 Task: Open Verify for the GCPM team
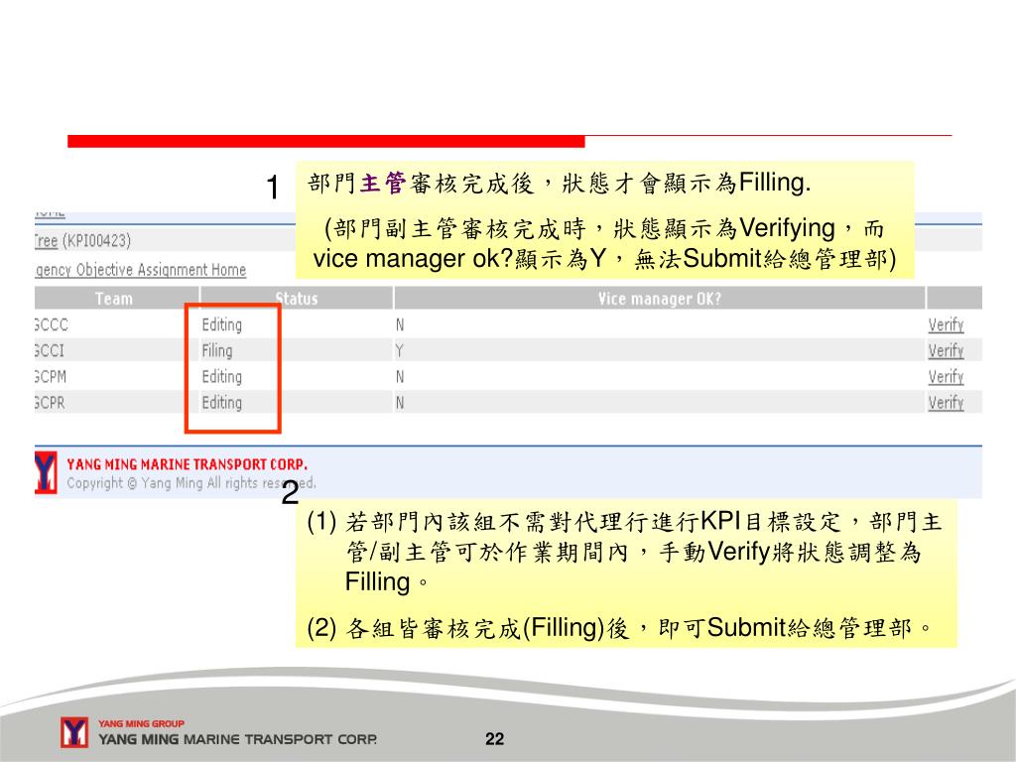pos(946,376)
